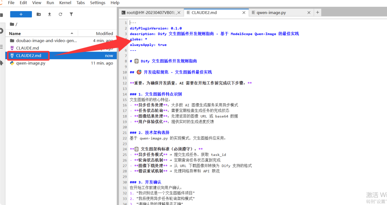Refresh the file browser list
Viewport: 387px width, 205px height.
pos(60,14)
